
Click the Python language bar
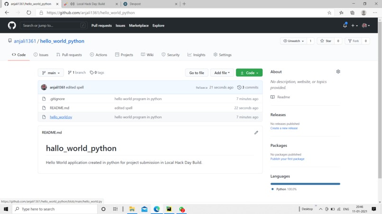pyautogui.click(x=305, y=184)
